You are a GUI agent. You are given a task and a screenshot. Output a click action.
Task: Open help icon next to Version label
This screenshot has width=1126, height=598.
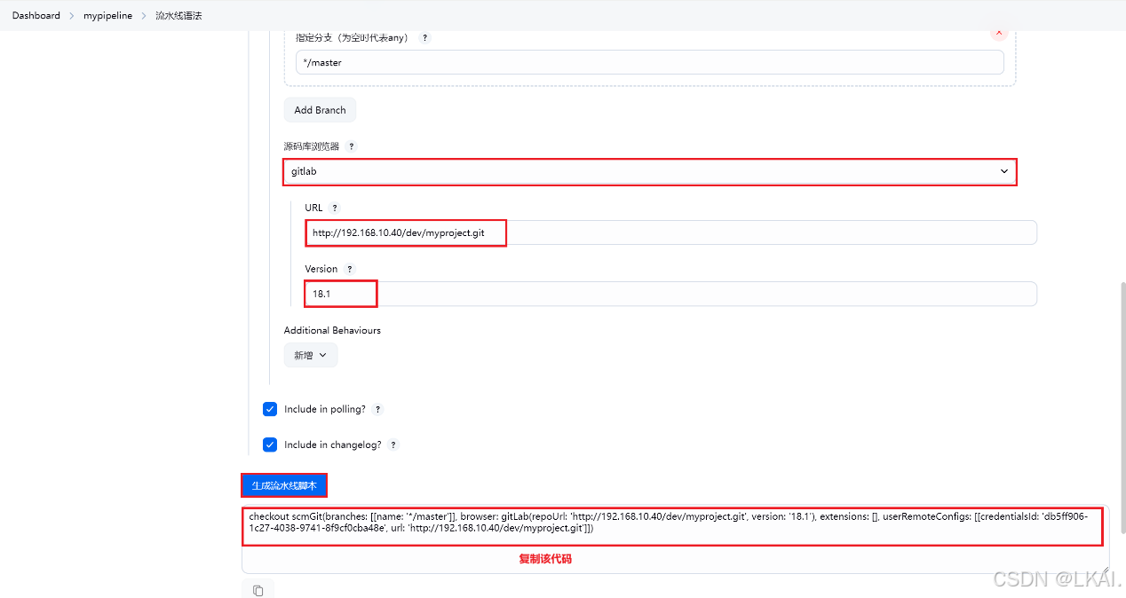click(x=350, y=269)
